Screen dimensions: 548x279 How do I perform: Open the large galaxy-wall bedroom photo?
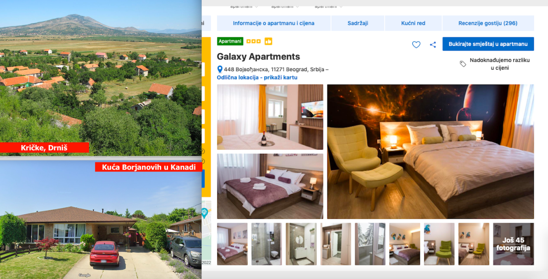pos(430,151)
